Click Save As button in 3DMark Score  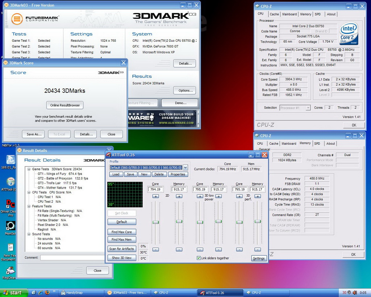tap(34, 134)
